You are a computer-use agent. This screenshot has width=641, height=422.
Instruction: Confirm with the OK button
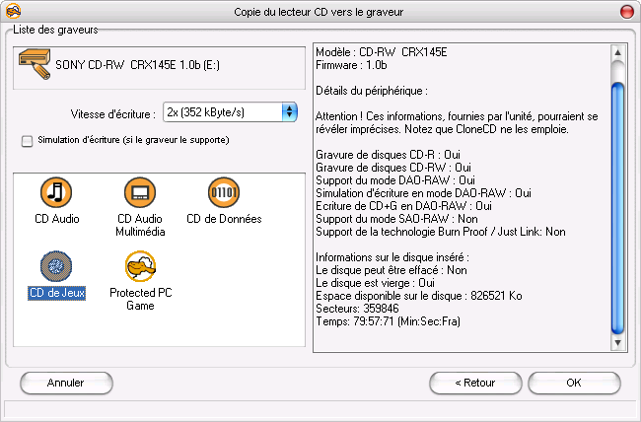[574, 384]
